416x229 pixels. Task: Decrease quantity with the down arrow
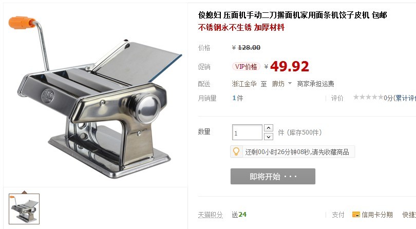[x=269, y=137]
